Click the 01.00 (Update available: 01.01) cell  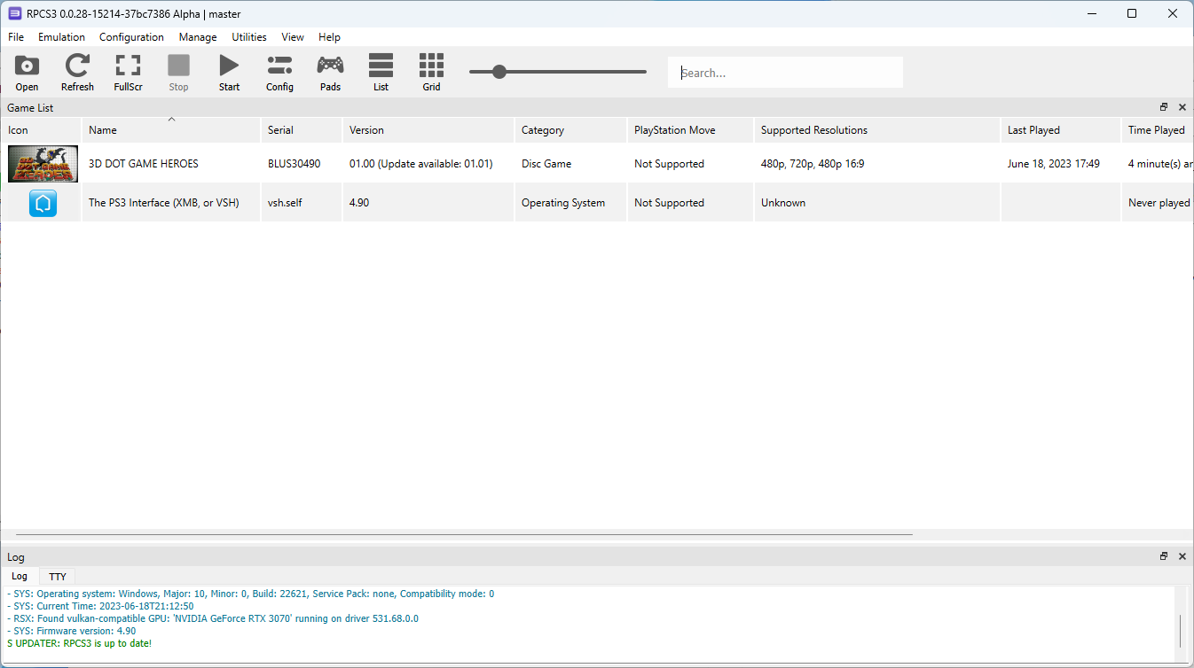pos(421,164)
